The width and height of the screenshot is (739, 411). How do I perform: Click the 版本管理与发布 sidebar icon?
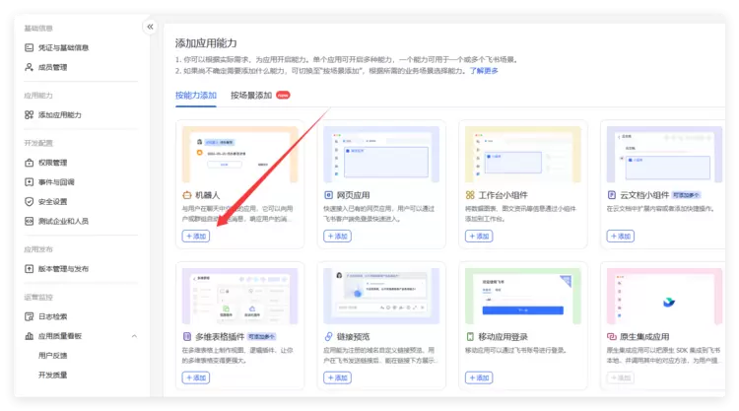(x=30, y=268)
